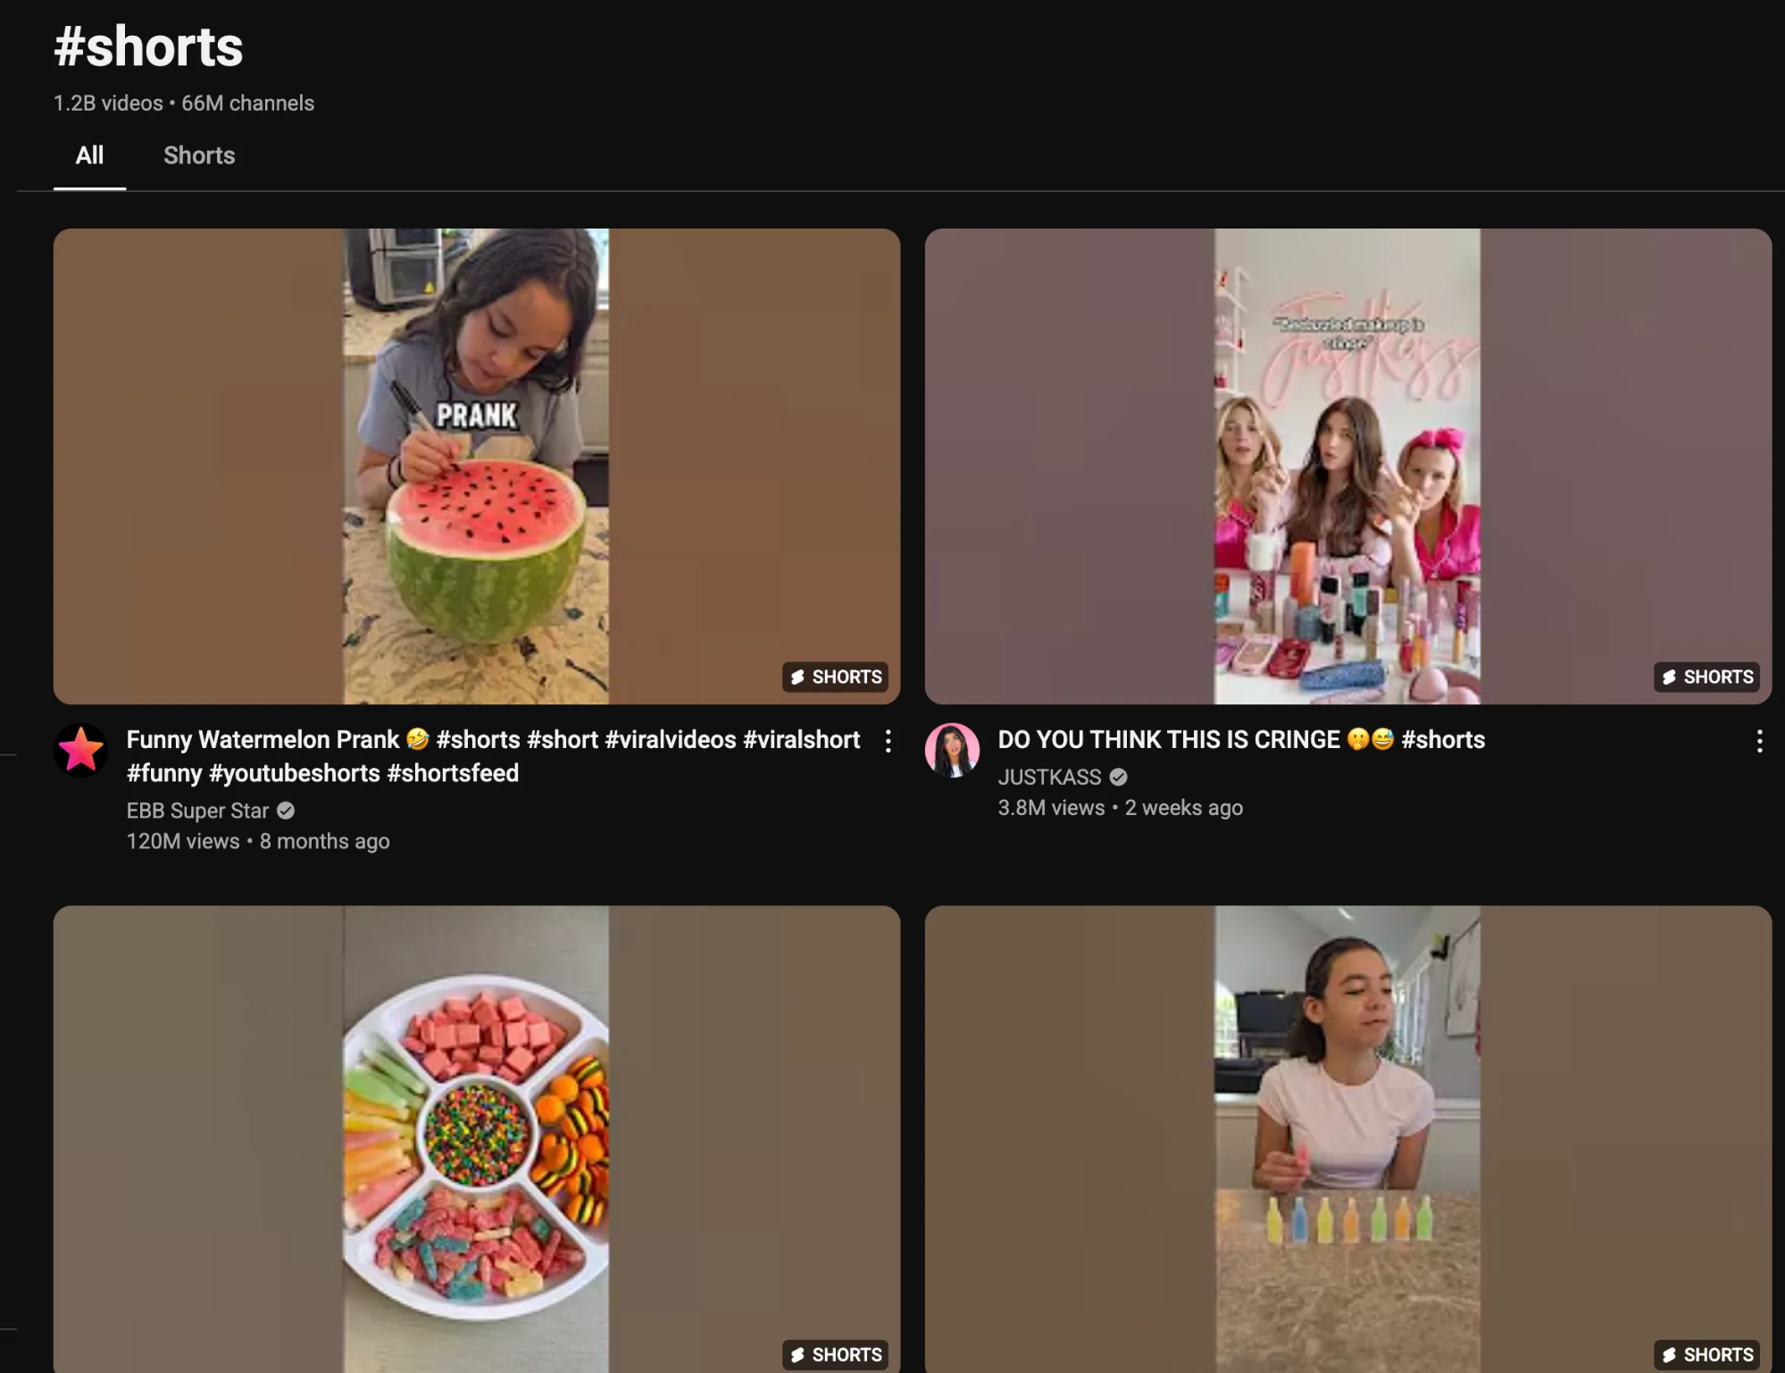Viewport: 1785px width, 1373px height.
Task: Switch to the All tab
Action: [x=89, y=155]
